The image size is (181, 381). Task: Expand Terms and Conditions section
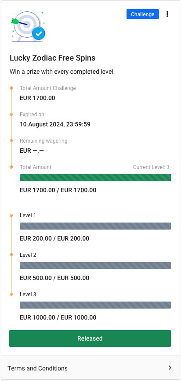(x=90, y=368)
